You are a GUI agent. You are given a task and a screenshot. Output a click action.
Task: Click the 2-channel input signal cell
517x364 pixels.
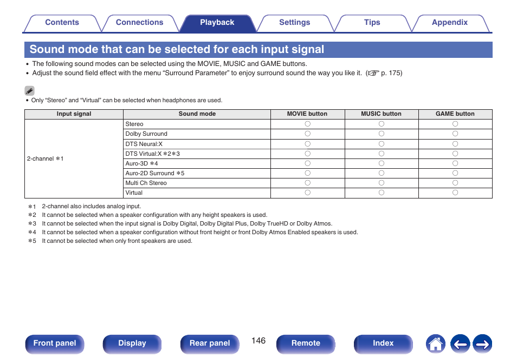pos(74,158)
